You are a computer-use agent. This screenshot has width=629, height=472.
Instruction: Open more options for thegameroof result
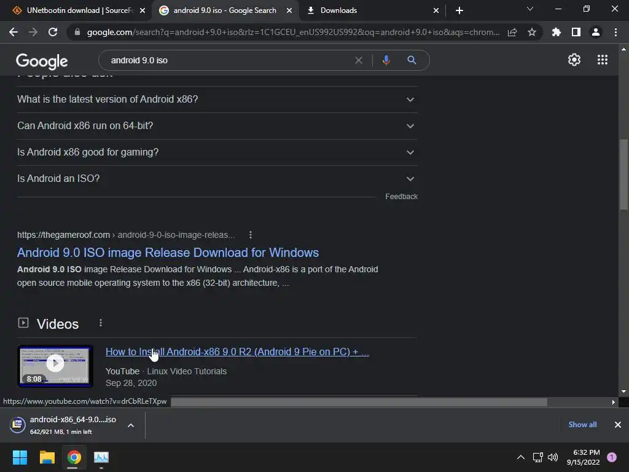[251, 235]
